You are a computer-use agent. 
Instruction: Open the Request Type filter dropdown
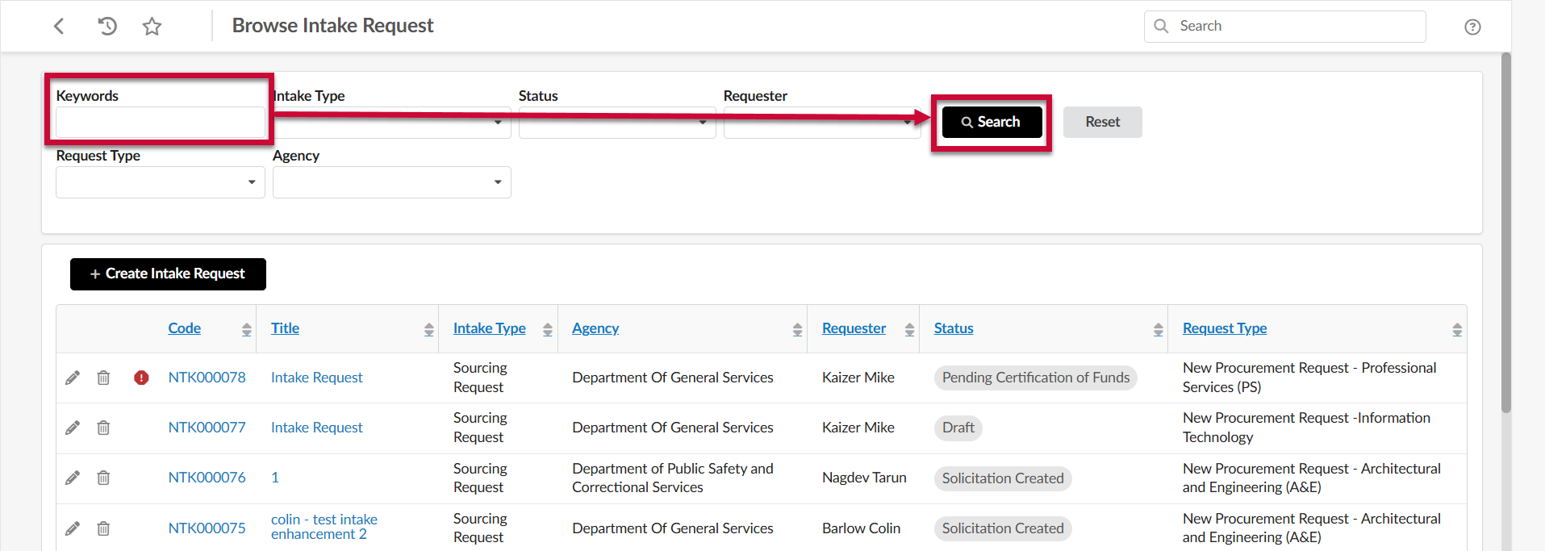161,182
